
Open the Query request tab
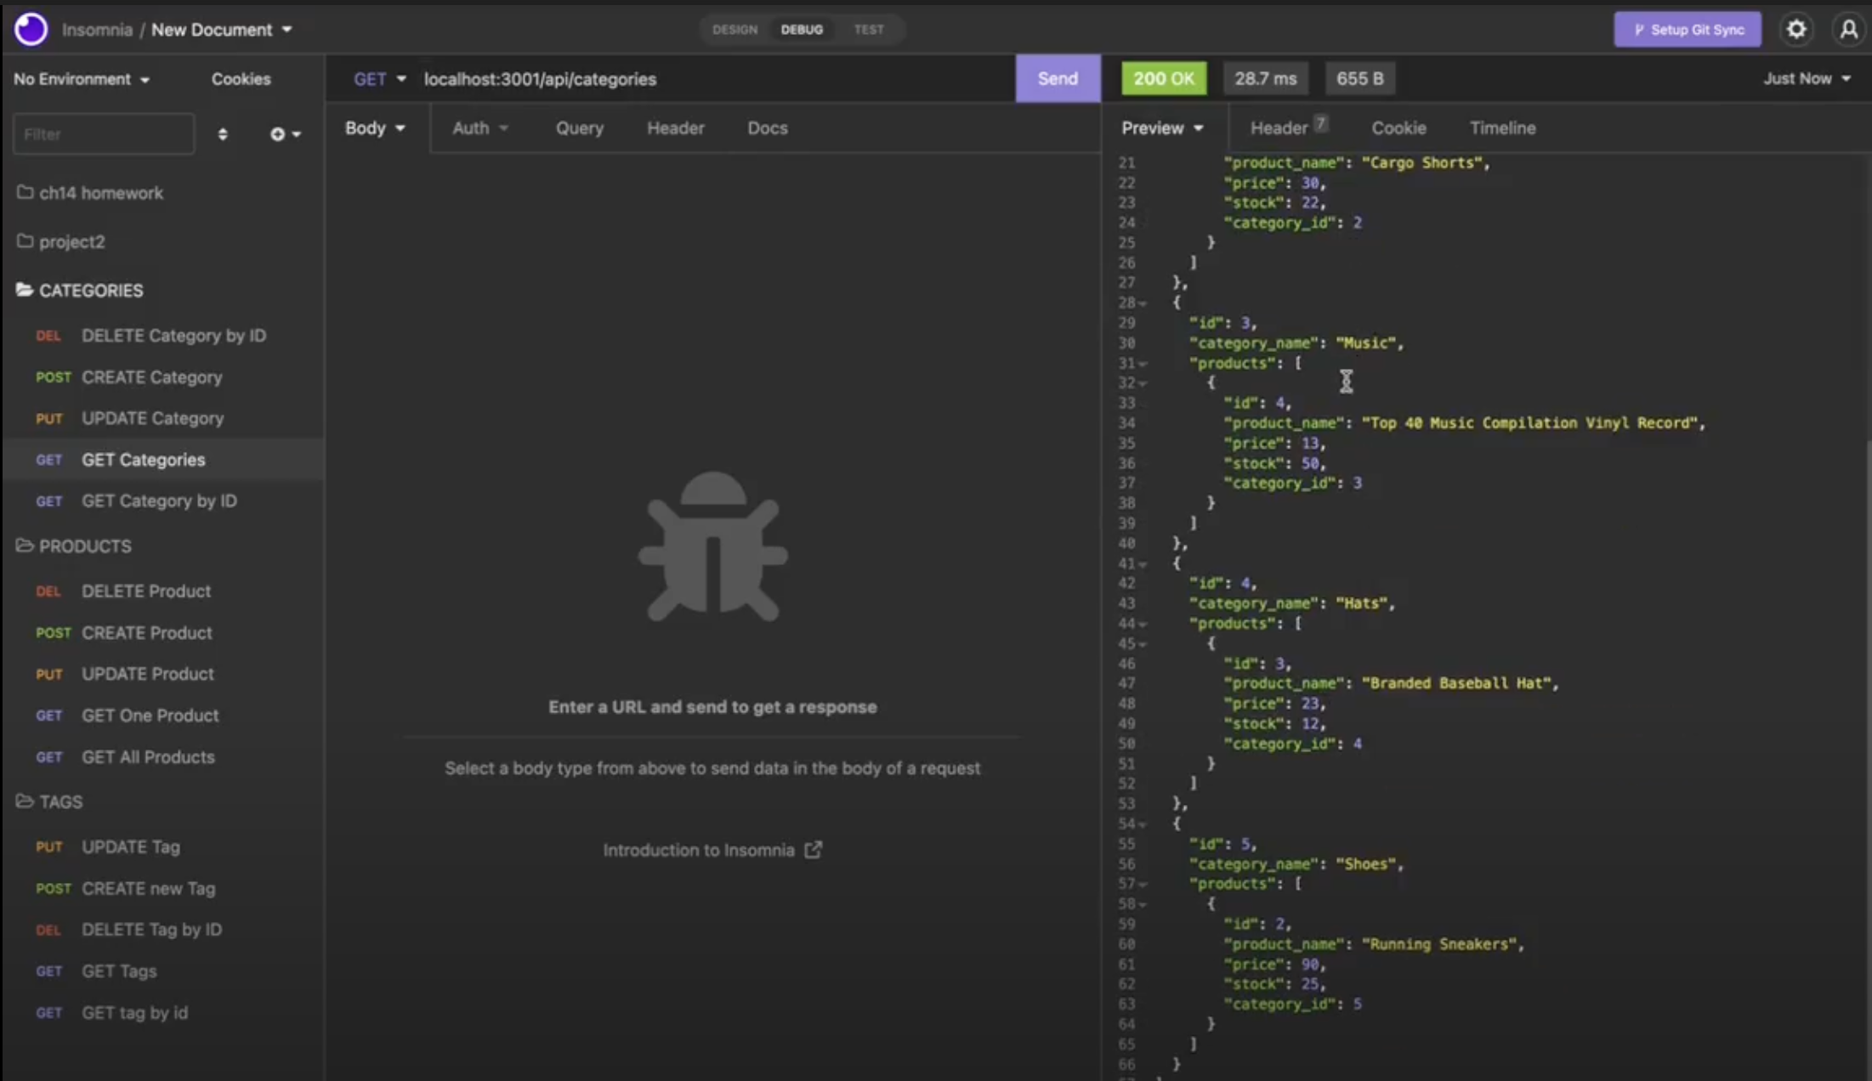579,128
